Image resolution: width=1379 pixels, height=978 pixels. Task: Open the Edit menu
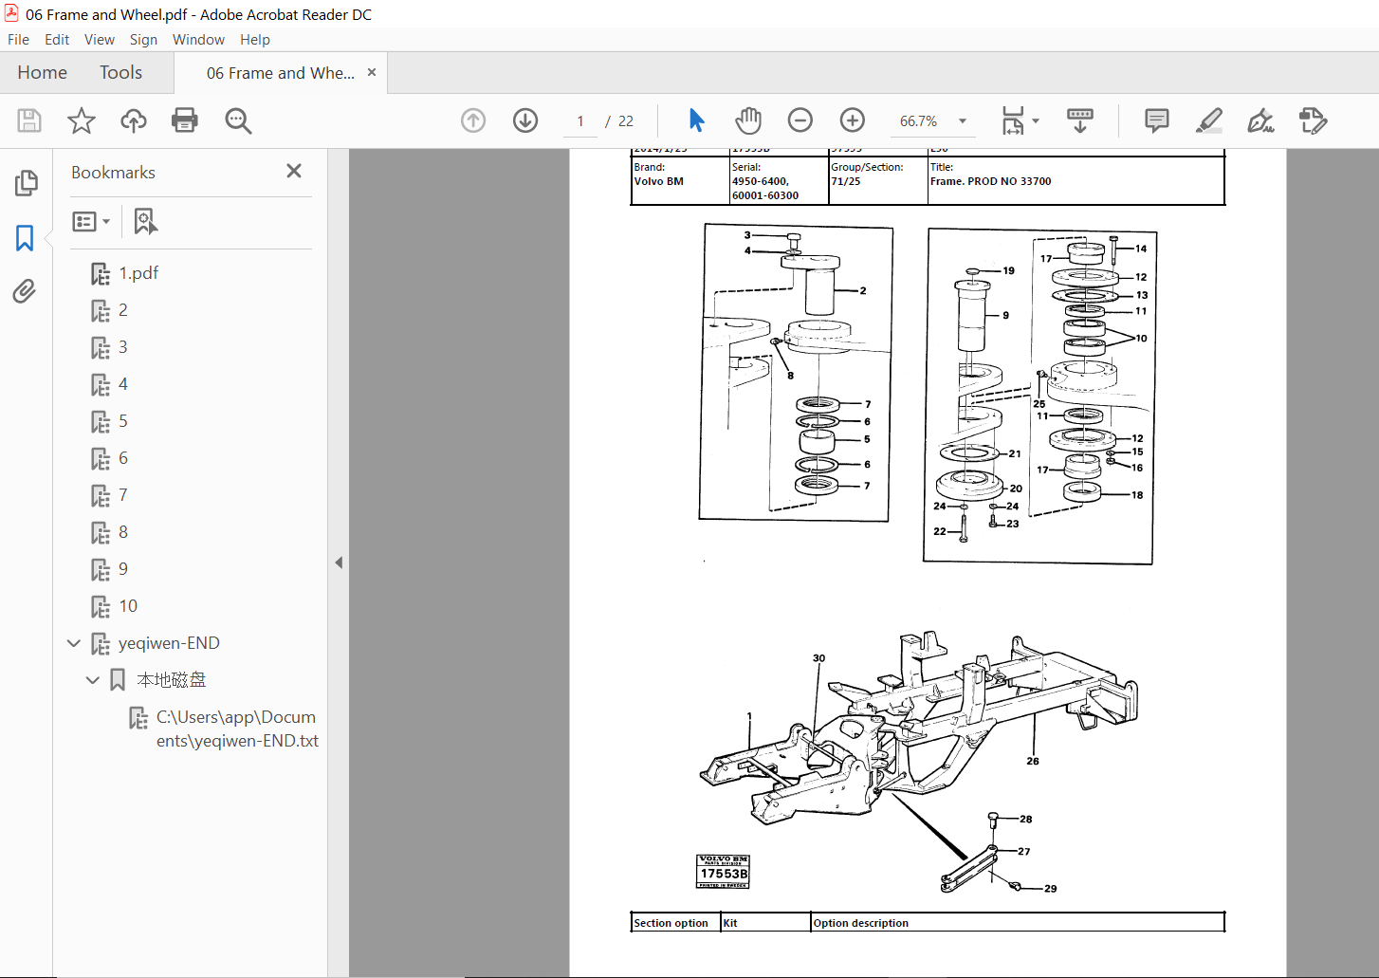point(57,39)
